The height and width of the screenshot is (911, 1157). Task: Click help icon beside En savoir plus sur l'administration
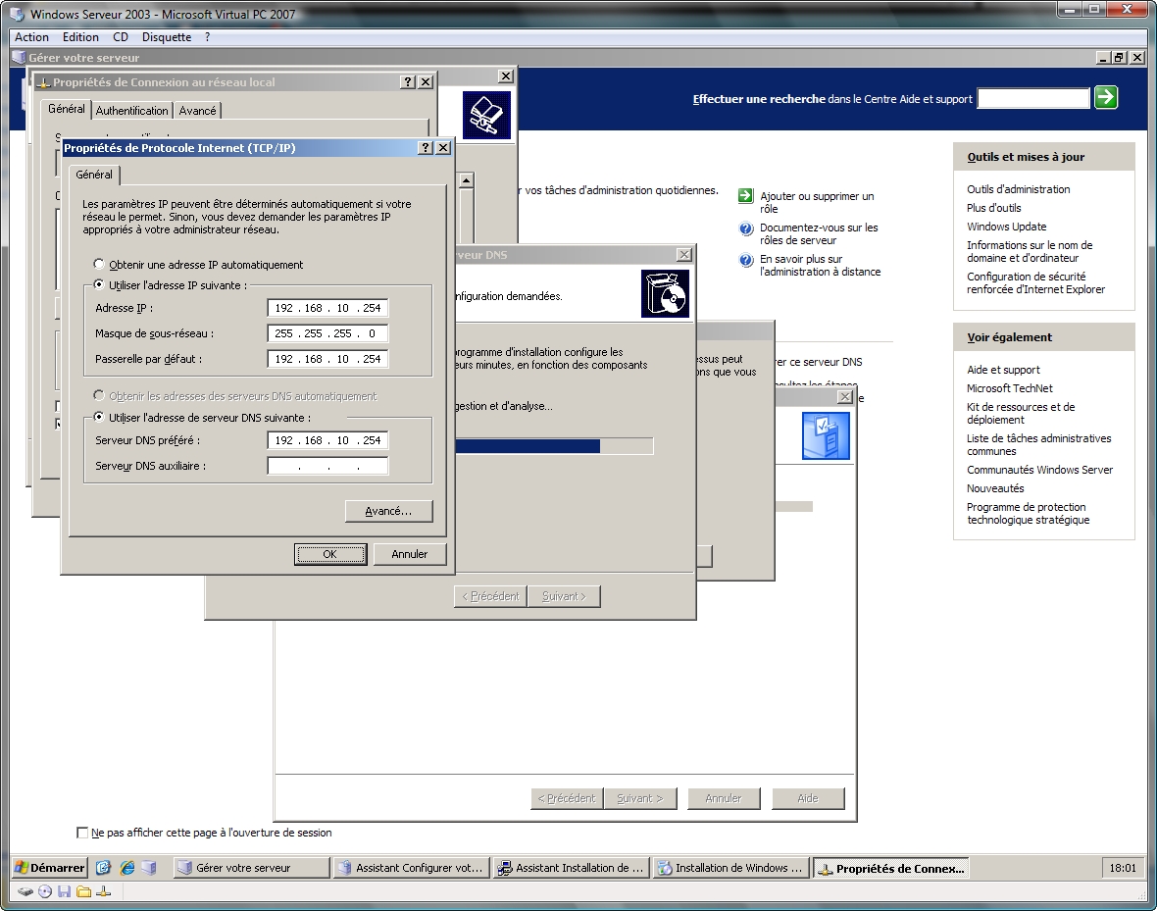point(746,260)
